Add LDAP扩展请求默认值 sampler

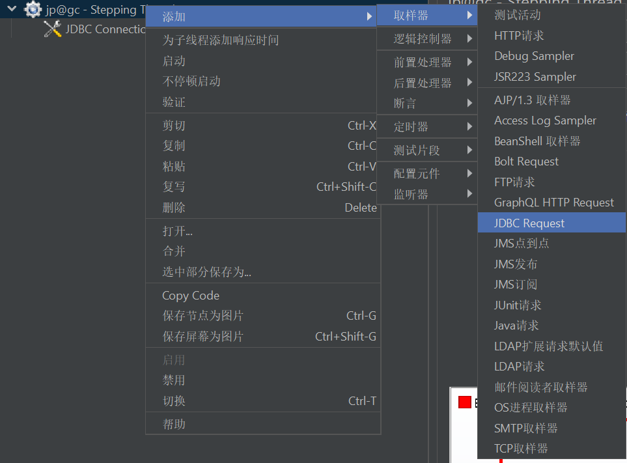click(x=552, y=346)
